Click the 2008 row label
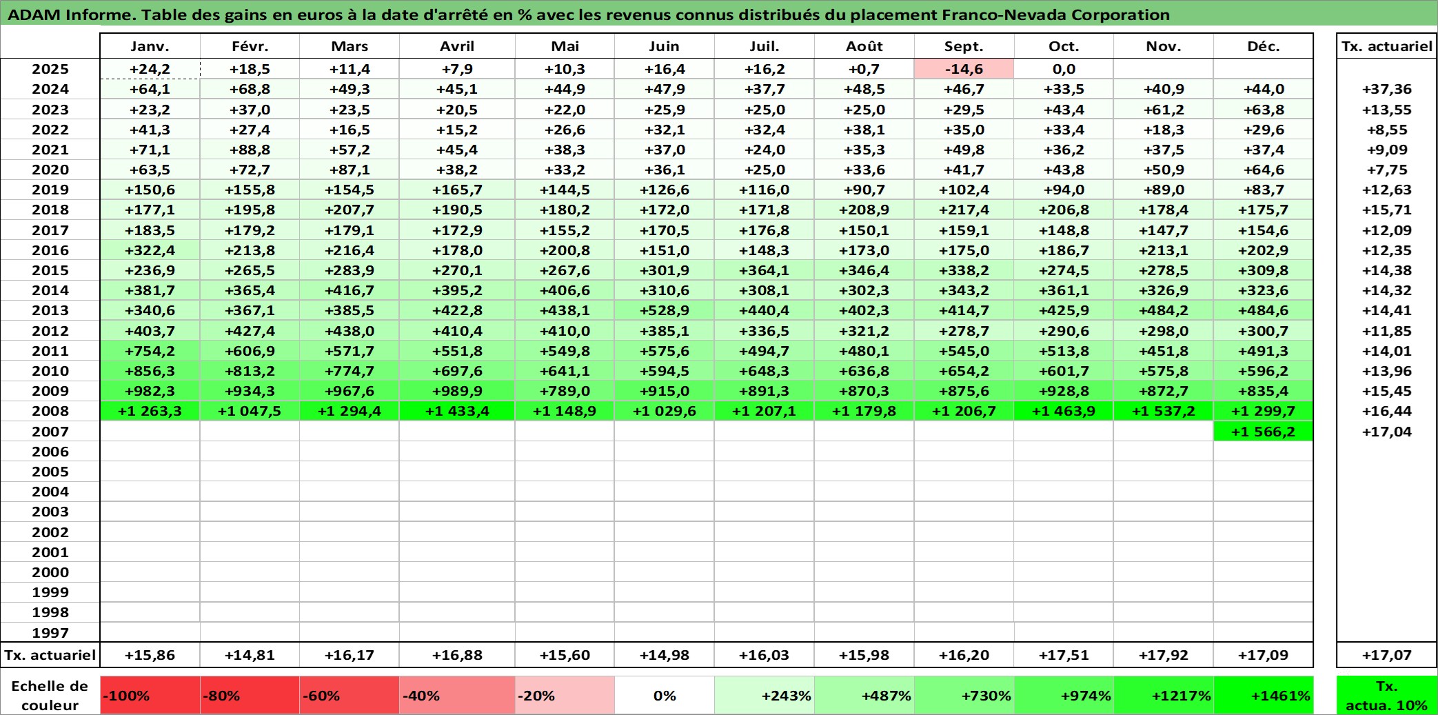This screenshot has height=715, width=1438. pyautogui.click(x=50, y=411)
